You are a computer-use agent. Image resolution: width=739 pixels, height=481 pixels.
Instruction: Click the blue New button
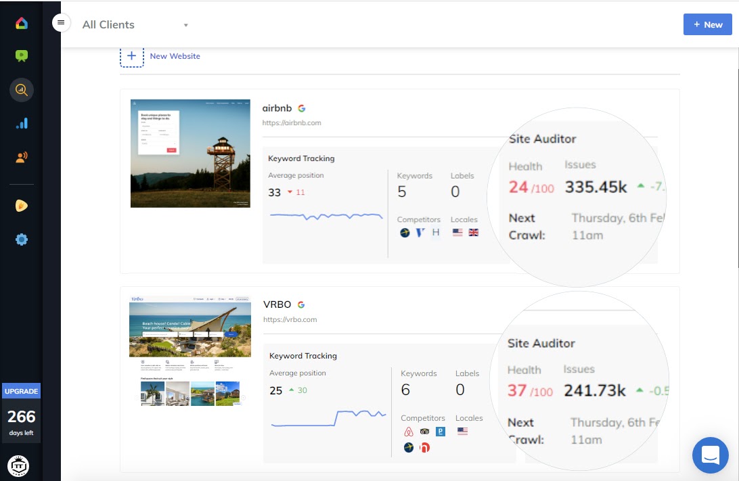(x=707, y=24)
